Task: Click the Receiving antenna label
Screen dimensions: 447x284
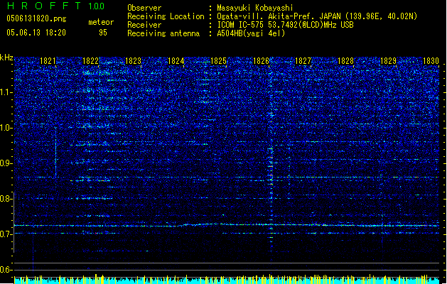Action: click(163, 33)
